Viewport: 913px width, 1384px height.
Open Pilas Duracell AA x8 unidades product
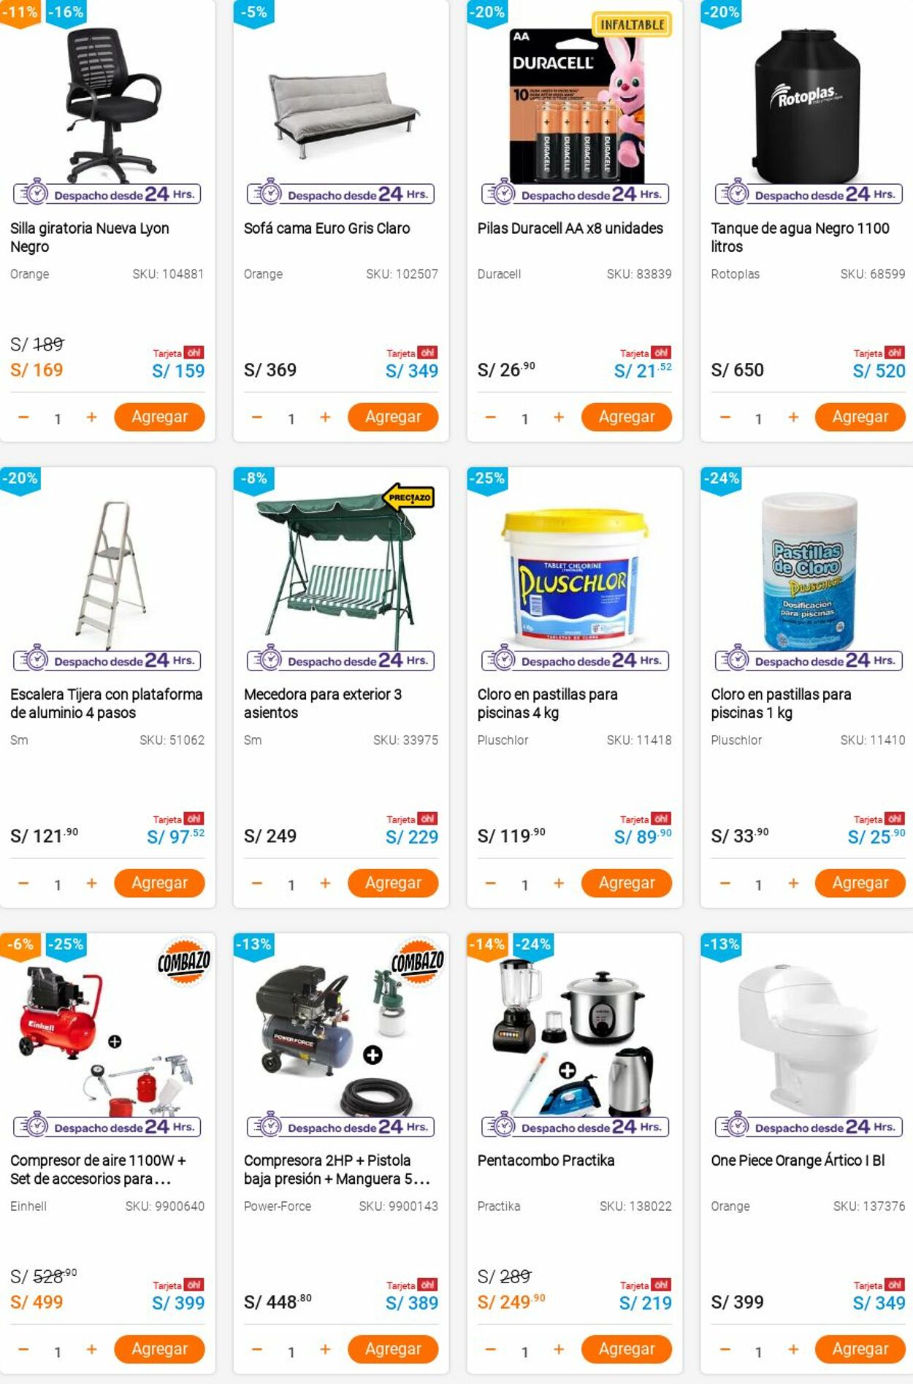pyautogui.click(x=570, y=228)
